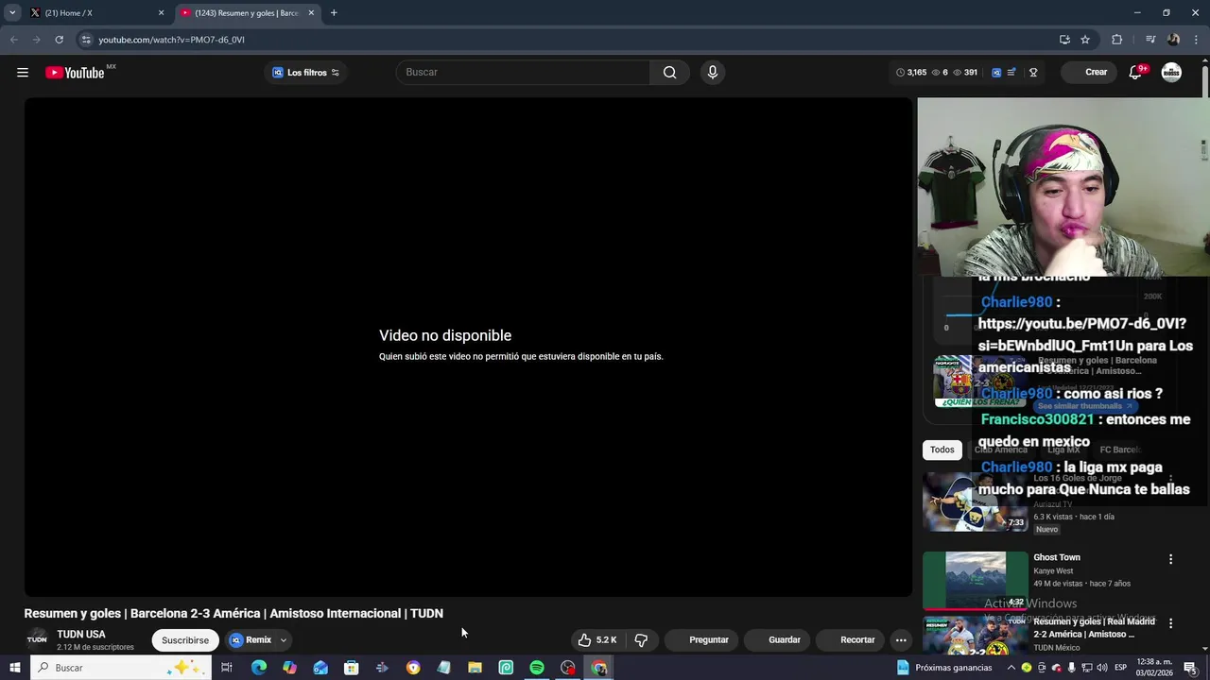The width and height of the screenshot is (1210, 680).
Task: Open Chrome media controls icon
Action: tap(1150, 40)
